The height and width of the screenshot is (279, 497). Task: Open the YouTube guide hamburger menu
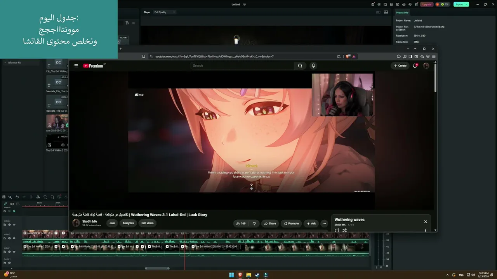click(76, 66)
